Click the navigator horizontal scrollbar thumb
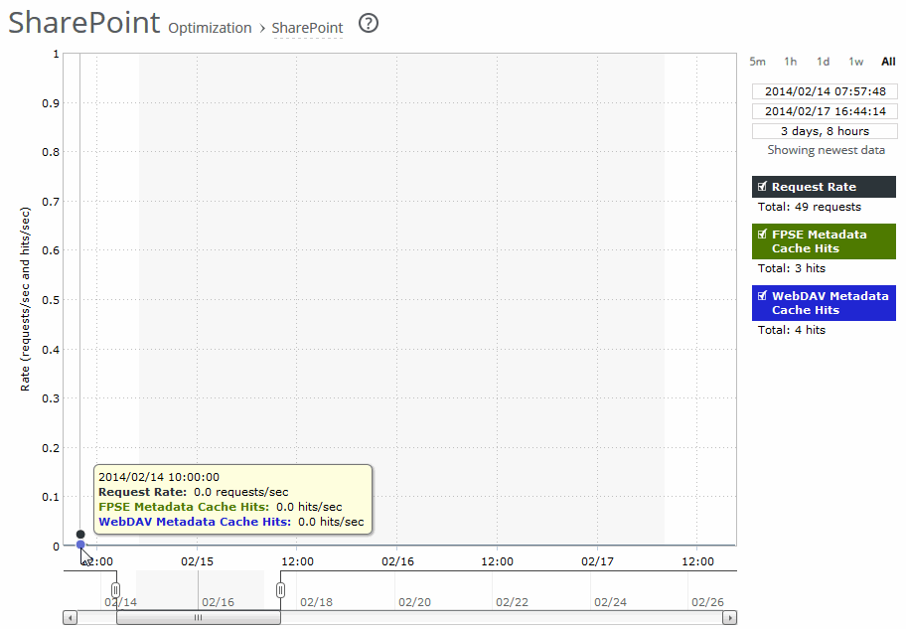The height and width of the screenshot is (629, 906). pyautogui.click(x=199, y=617)
